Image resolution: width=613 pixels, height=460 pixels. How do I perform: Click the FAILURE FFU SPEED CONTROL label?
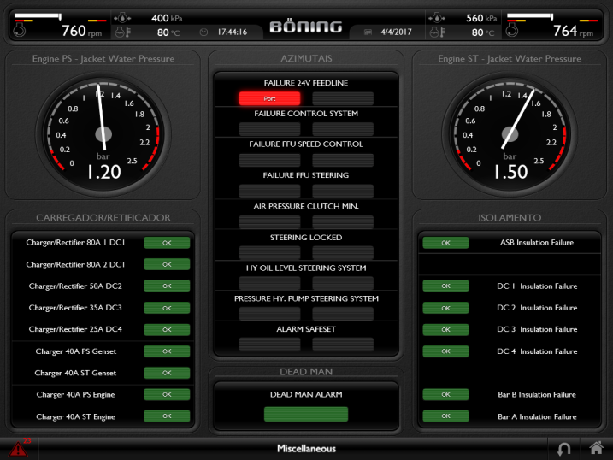[x=306, y=144]
